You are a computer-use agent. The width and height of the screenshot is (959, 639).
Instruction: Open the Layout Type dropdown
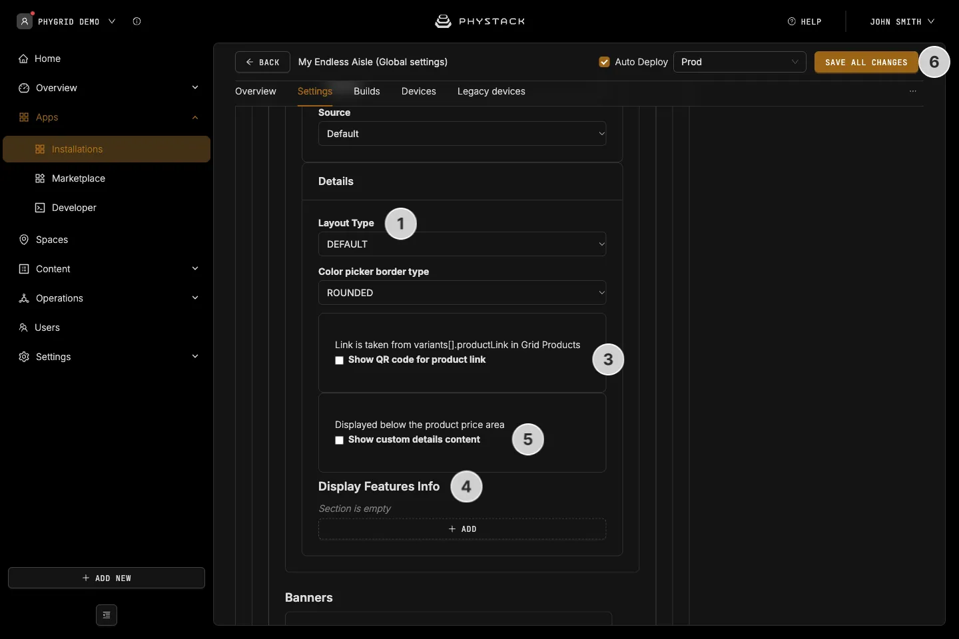[x=462, y=244]
